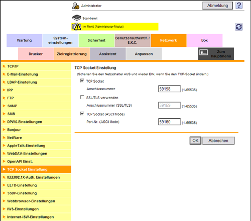The height and width of the screenshot is (221, 251).
Task: Open the Systemeinstellungen tab
Action: [60, 40]
